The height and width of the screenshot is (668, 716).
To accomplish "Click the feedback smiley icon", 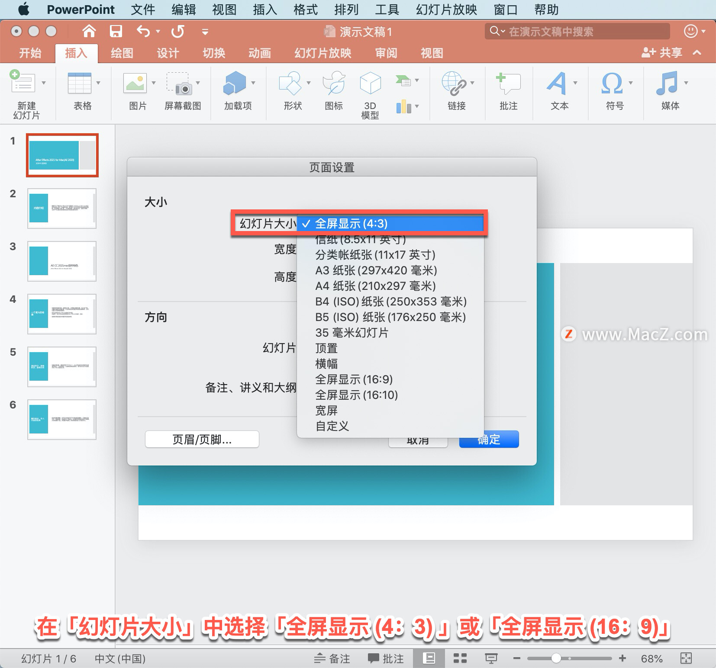I will click(x=690, y=31).
